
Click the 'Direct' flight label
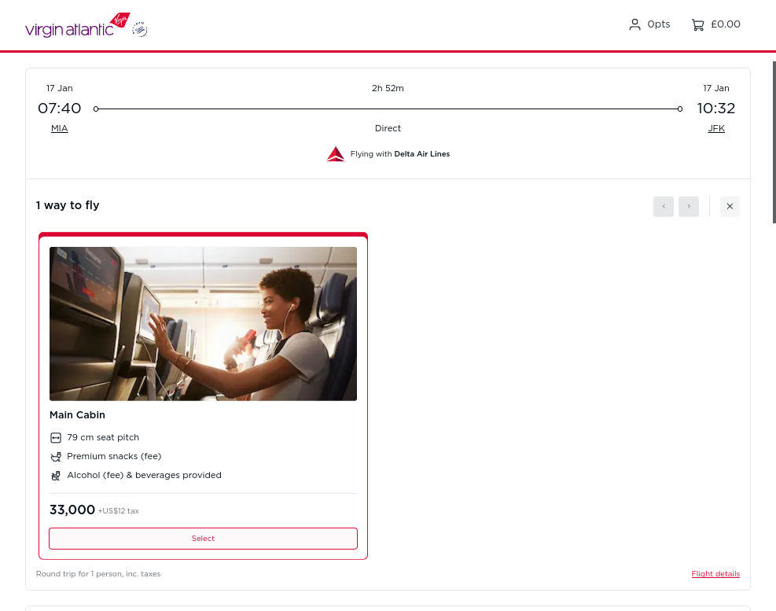(388, 128)
